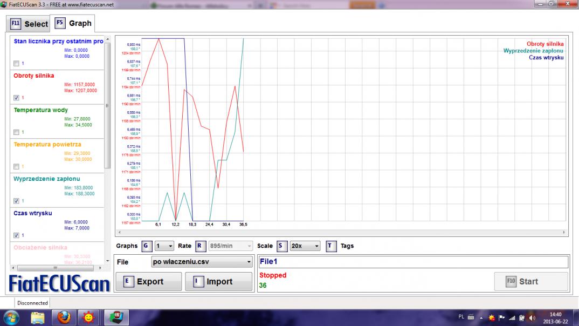Click the FiatECUScan logo
The image size is (579, 326).
59,283
